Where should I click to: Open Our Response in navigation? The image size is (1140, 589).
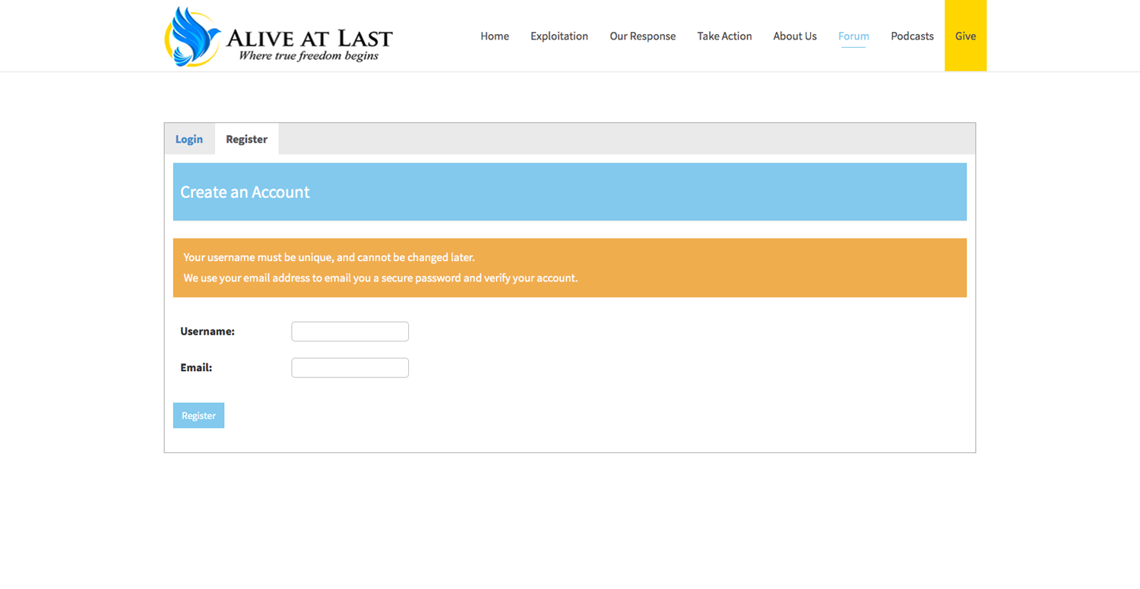[642, 36]
